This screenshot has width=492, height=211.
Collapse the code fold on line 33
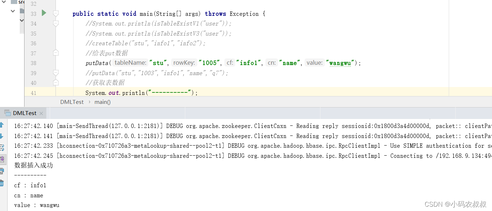[x=56, y=14]
